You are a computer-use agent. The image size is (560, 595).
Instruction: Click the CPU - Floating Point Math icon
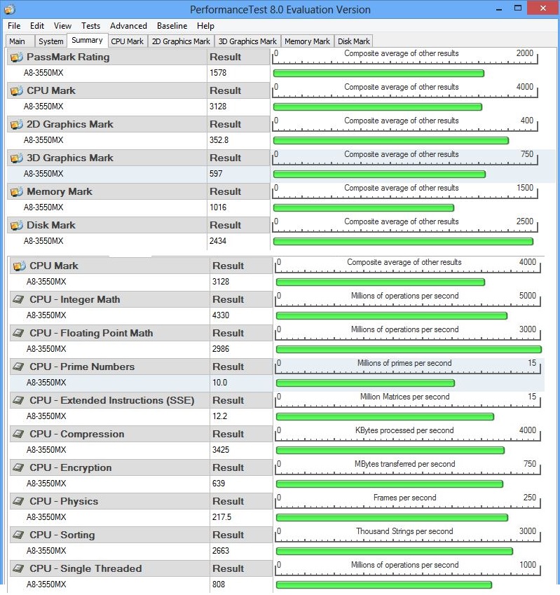click(19, 333)
